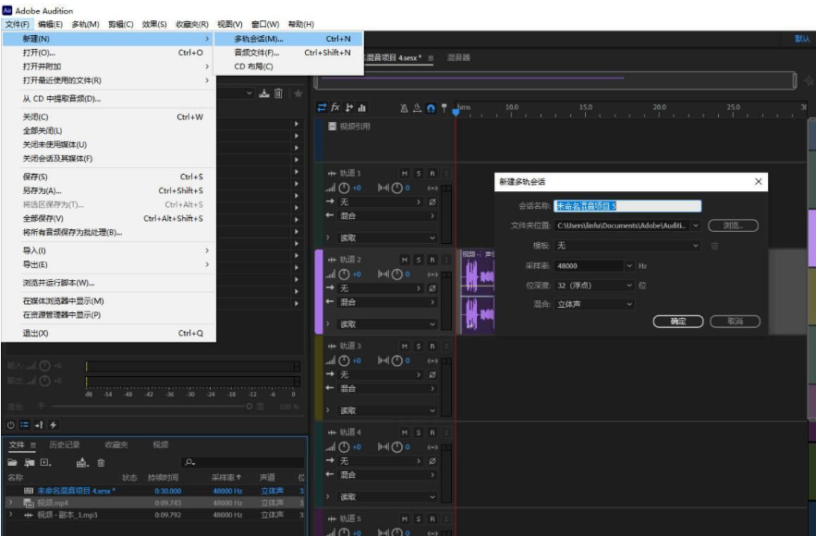Arm track 1 for record with R

point(432,174)
